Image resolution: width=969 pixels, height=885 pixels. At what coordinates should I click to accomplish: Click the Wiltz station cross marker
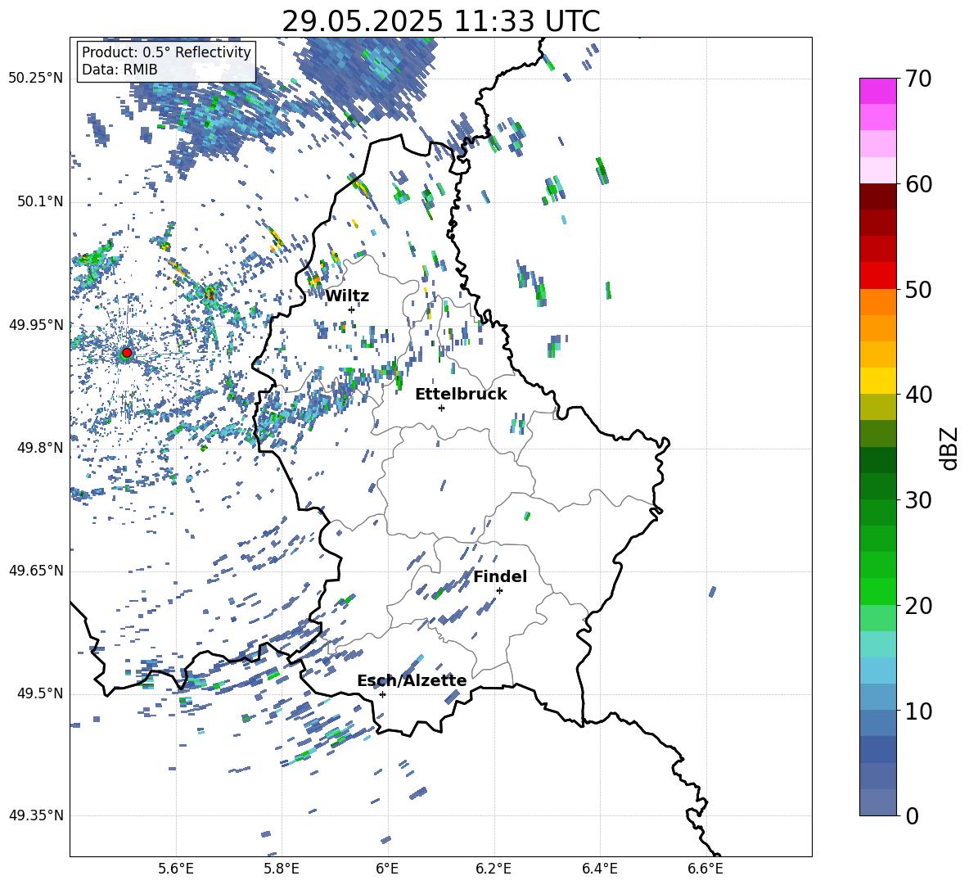351,309
